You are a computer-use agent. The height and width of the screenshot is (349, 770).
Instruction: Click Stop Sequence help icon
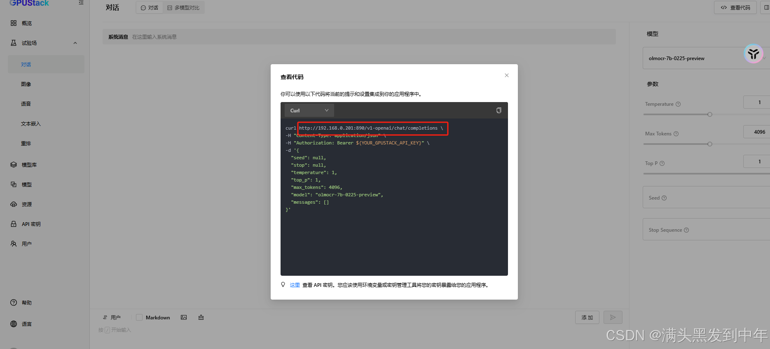coord(686,230)
